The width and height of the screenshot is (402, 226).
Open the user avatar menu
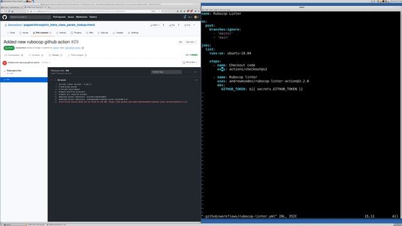pyautogui.click(x=196, y=17)
